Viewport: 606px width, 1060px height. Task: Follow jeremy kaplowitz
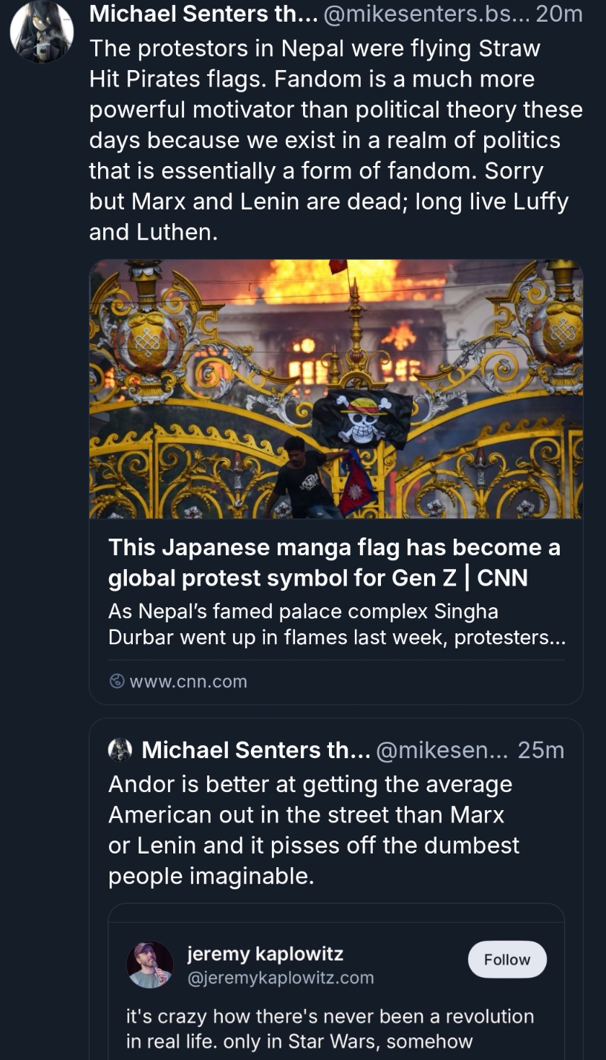(506, 959)
